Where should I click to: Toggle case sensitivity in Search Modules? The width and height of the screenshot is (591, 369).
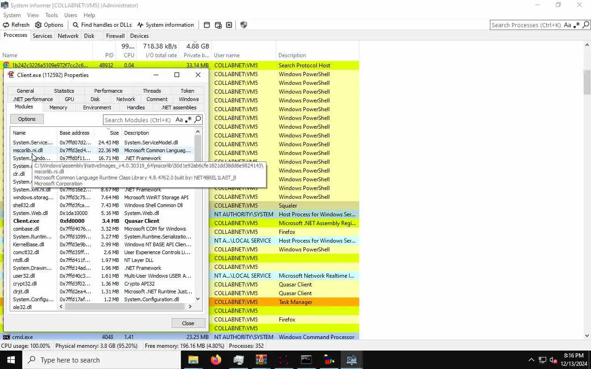click(x=179, y=120)
